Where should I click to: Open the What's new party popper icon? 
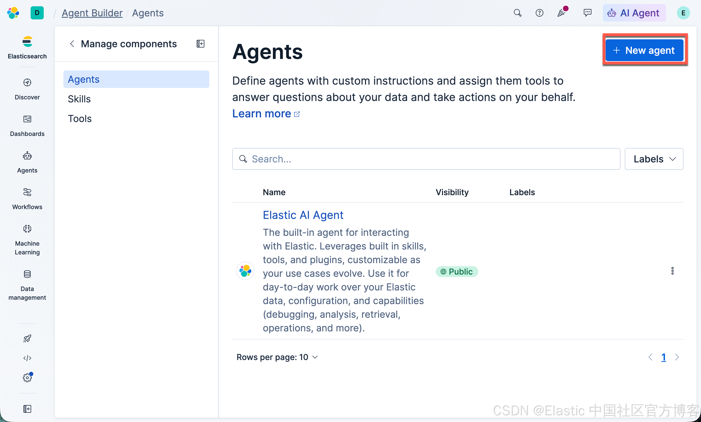(x=562, y=12)
